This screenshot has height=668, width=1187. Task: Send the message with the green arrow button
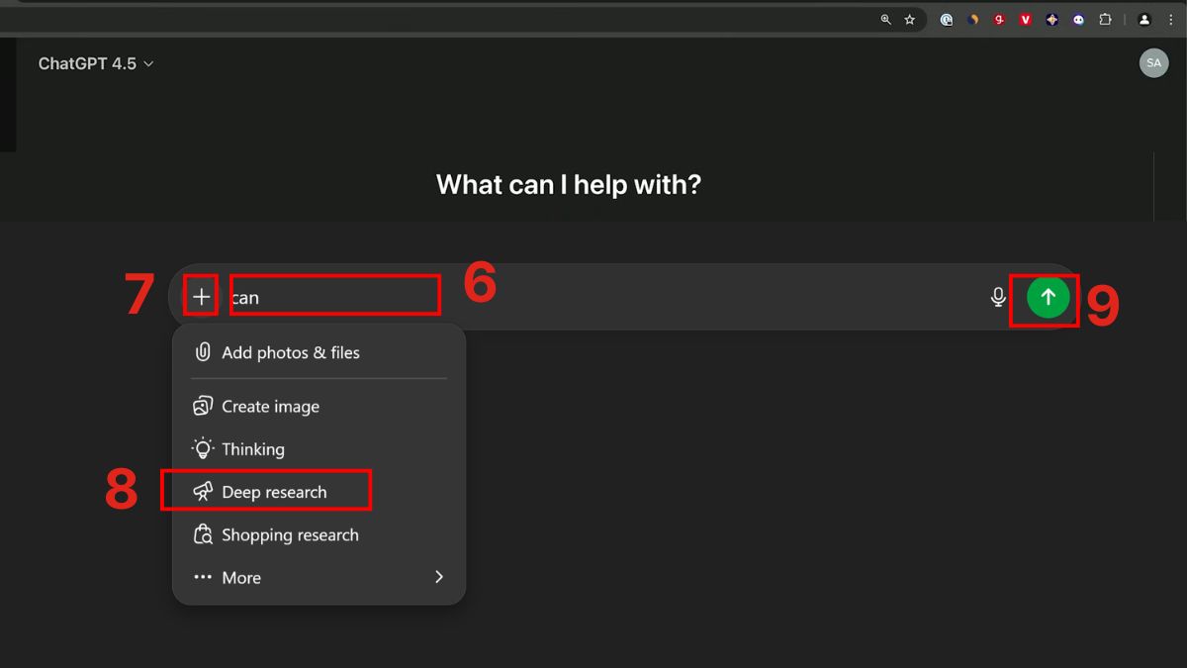point(1048,296)
